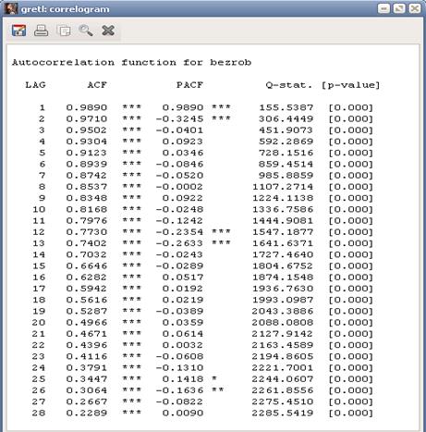Image resolution: width=426 pixels, height=432 pixels.
Task: Click the PACF value -0.3245
Action: coord(179,119)
